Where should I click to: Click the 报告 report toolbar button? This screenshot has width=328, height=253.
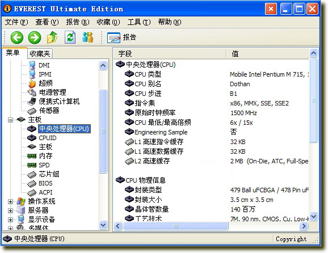(x=122, y=37)
